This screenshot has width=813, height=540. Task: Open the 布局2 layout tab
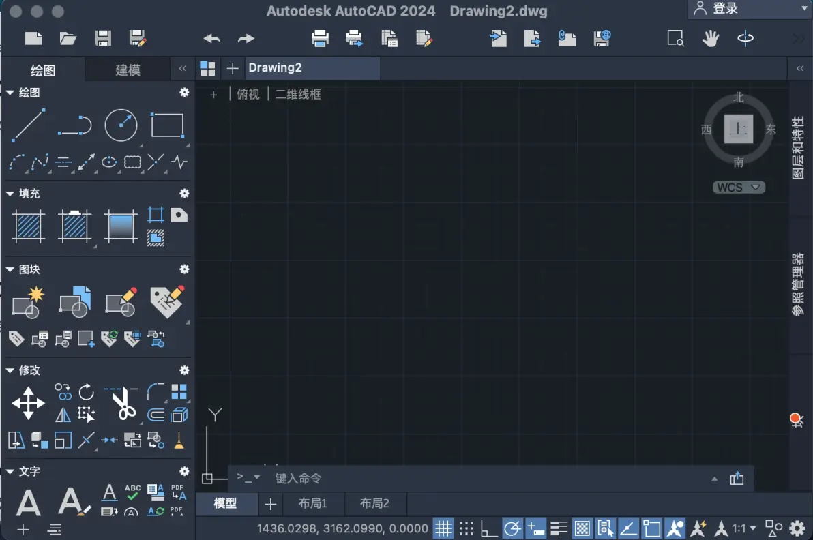click(374, 503)
